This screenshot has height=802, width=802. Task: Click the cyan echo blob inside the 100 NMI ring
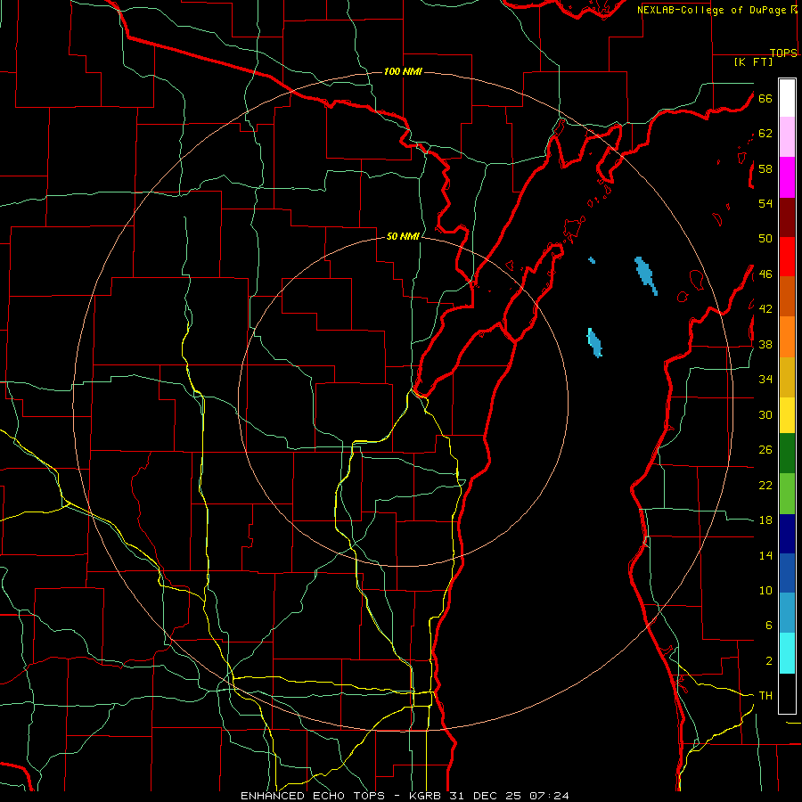click(x=594, y=343)
